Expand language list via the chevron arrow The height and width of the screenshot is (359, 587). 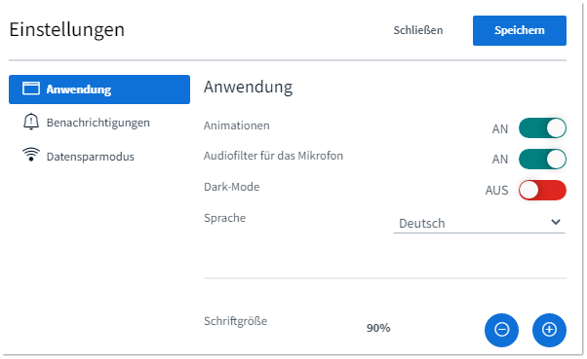coord(556,222)
